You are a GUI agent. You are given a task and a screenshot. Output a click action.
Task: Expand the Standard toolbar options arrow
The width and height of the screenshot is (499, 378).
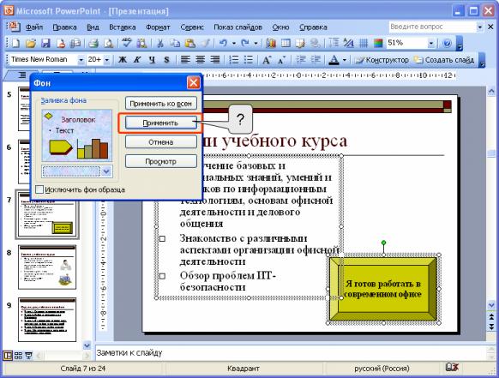[x=459, y=43]
